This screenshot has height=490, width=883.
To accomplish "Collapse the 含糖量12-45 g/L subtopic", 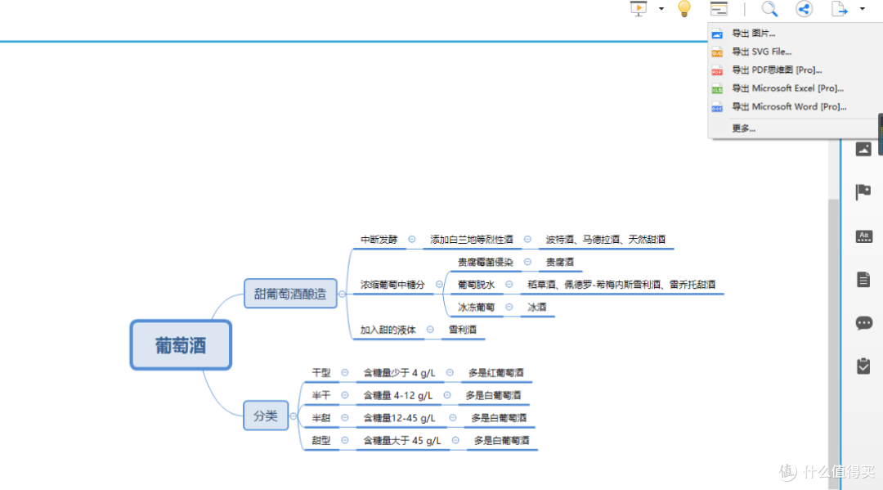I will 453,418.
